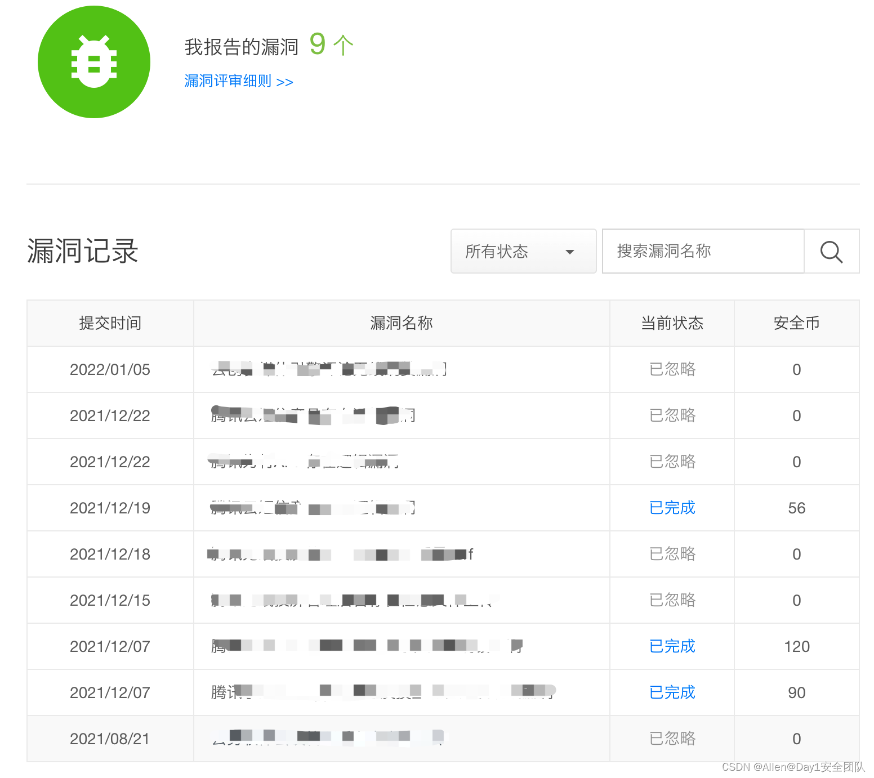Click the 已忽略 status for 2021/08/21

pos(672,739)
